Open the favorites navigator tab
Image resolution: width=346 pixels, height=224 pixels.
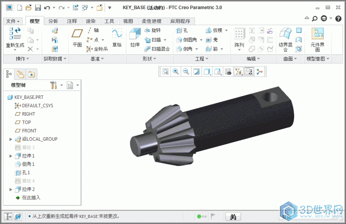31,74
